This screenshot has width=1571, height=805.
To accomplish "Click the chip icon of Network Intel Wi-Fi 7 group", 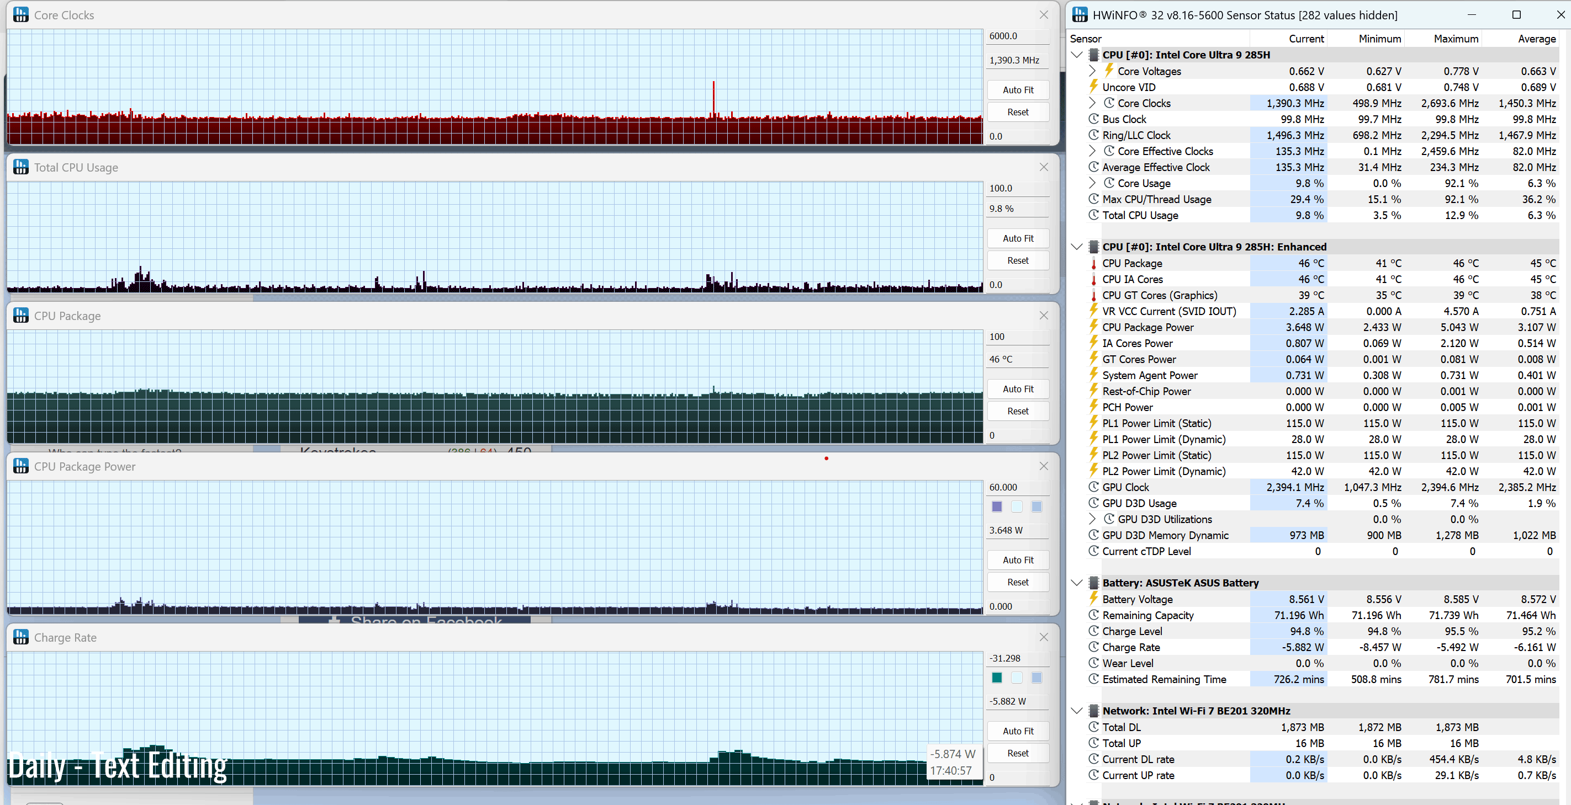I will 1094,711.
